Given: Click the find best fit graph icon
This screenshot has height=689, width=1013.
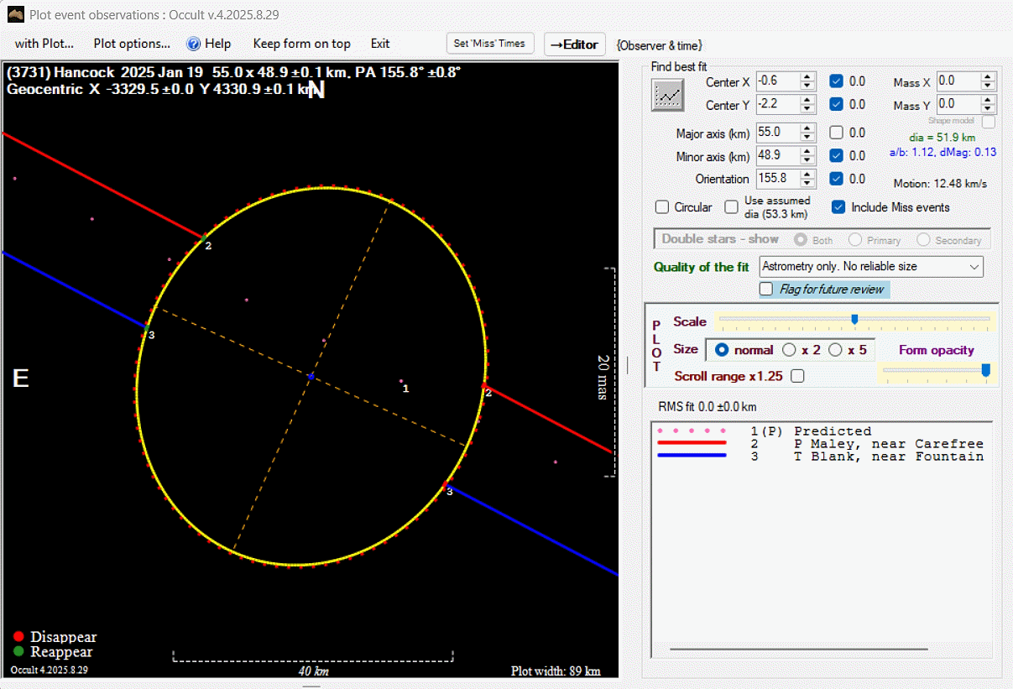Looking at the screenshot, I should [668, 96].
